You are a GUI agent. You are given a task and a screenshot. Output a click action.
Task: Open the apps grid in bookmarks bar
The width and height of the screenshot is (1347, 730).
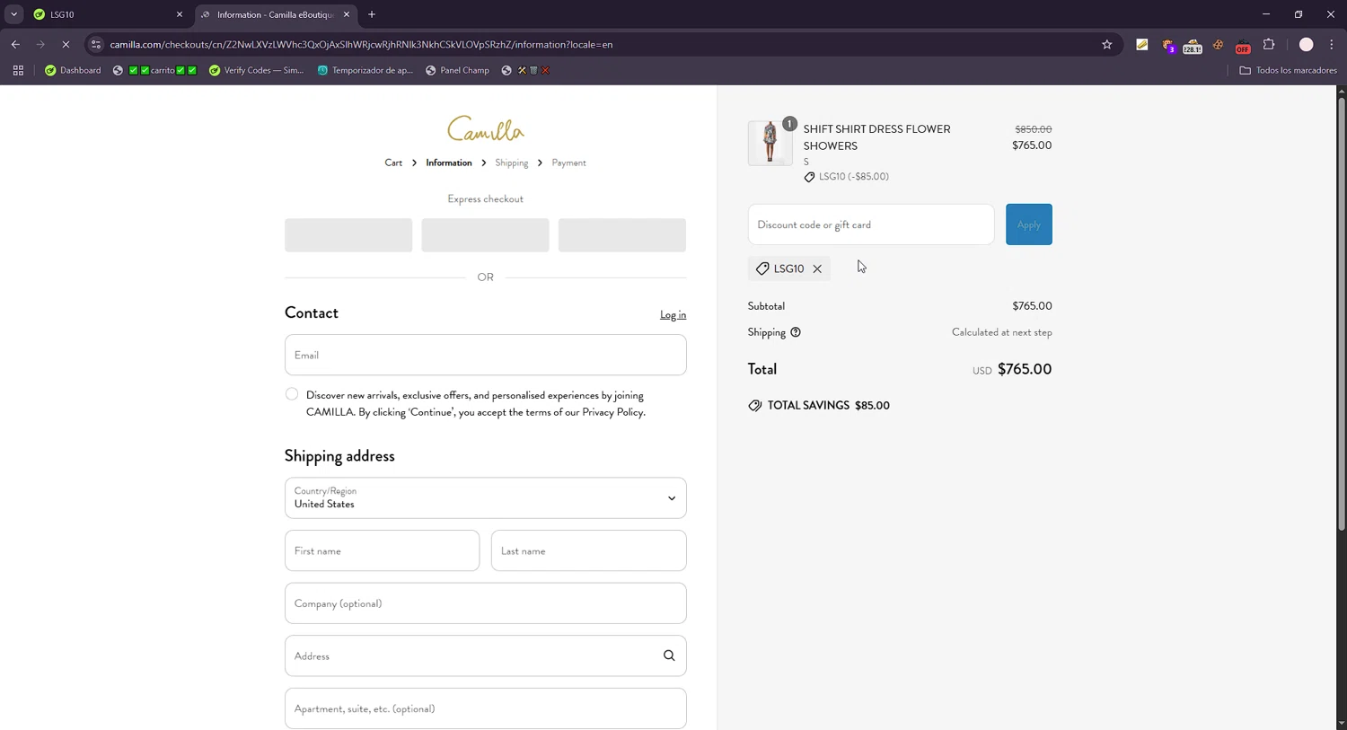pyautogui.click(x=18, y=70)
